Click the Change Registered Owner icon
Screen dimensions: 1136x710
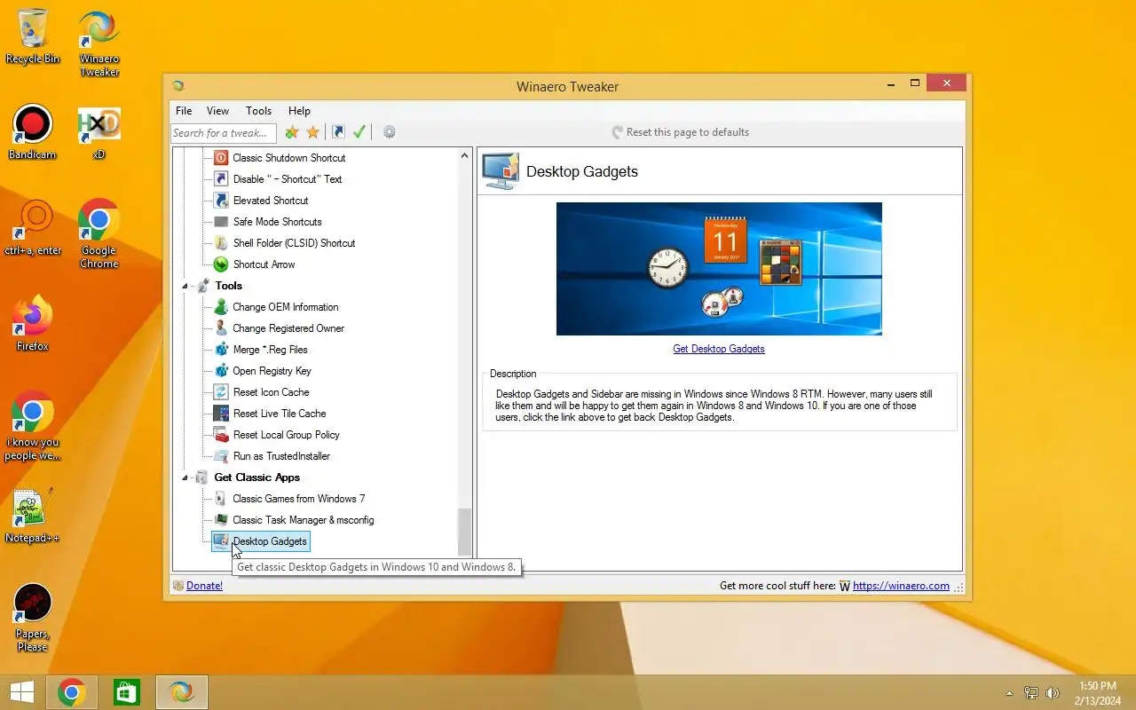click(221, 328)
